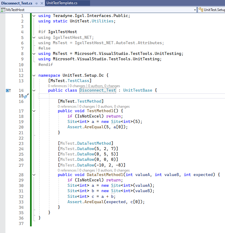This screenshot has height=233, width=225.
Task: Close the Disconnect_Test.cs tab
Action: (42, 3)
